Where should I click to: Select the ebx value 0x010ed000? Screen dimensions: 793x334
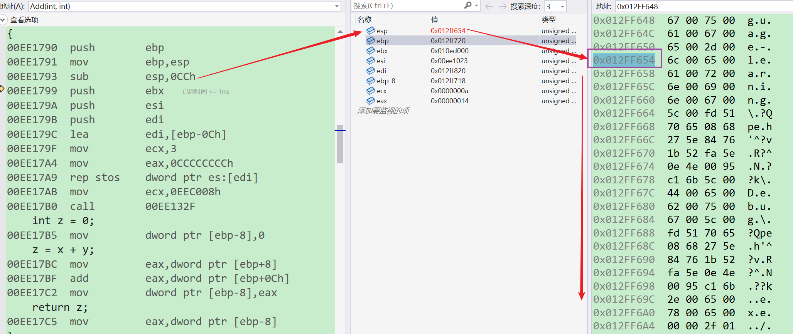(449, 50)
